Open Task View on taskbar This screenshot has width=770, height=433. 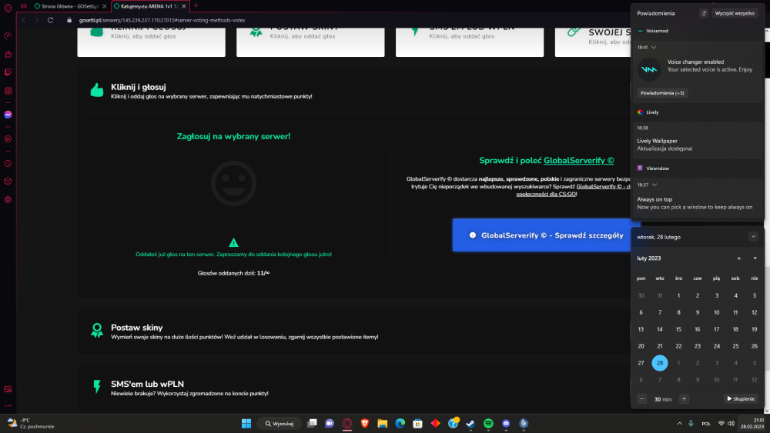point(312,423)
